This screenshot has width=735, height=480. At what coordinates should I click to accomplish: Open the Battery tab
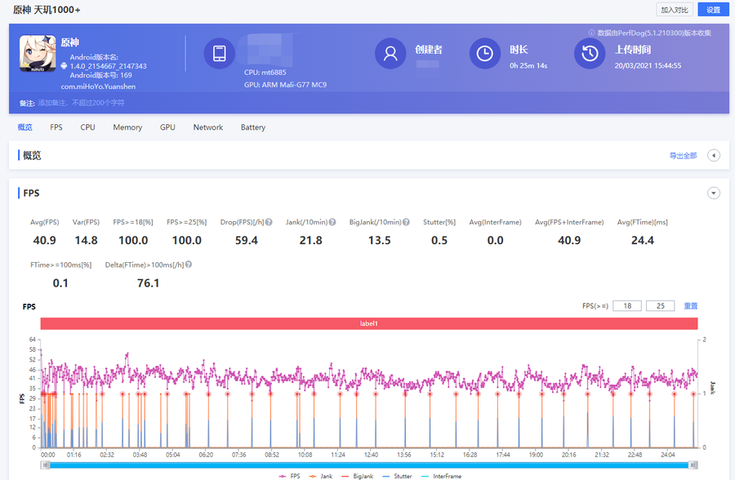(x=253, y=127)
